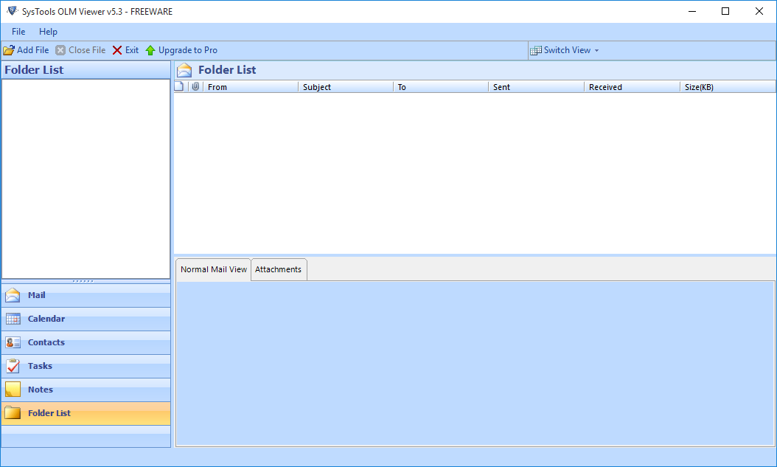Switch to the Attachments tab

click(x=279, y=269)
